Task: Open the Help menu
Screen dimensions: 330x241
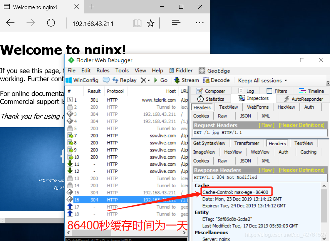Action: (x=158, y=70)
